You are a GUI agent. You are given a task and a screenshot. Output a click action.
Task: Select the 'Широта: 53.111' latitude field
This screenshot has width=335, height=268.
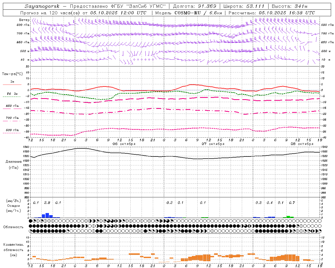244,6
